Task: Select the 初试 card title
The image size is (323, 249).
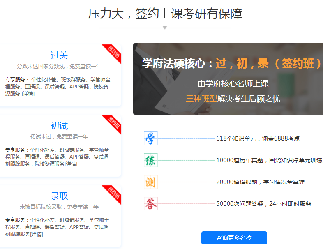Action: click(x=59, y=126)
